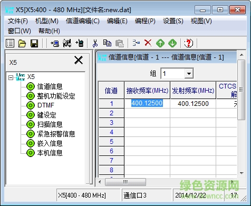Expand the 组 dropdown arrow
This screenshot has width=251, height=206.
click(189, 73)
